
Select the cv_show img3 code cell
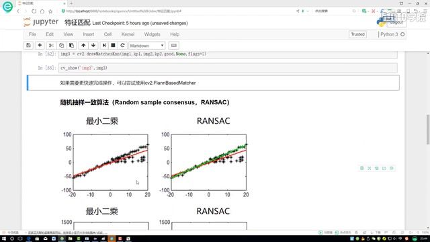pos(228,68)
